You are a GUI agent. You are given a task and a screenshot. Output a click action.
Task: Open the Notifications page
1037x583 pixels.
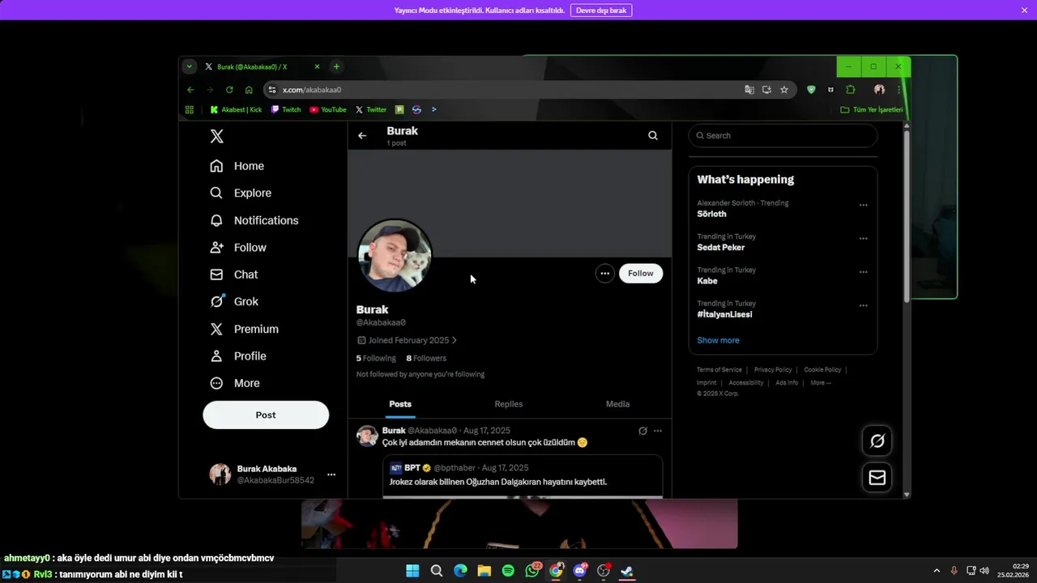[254, 220]
